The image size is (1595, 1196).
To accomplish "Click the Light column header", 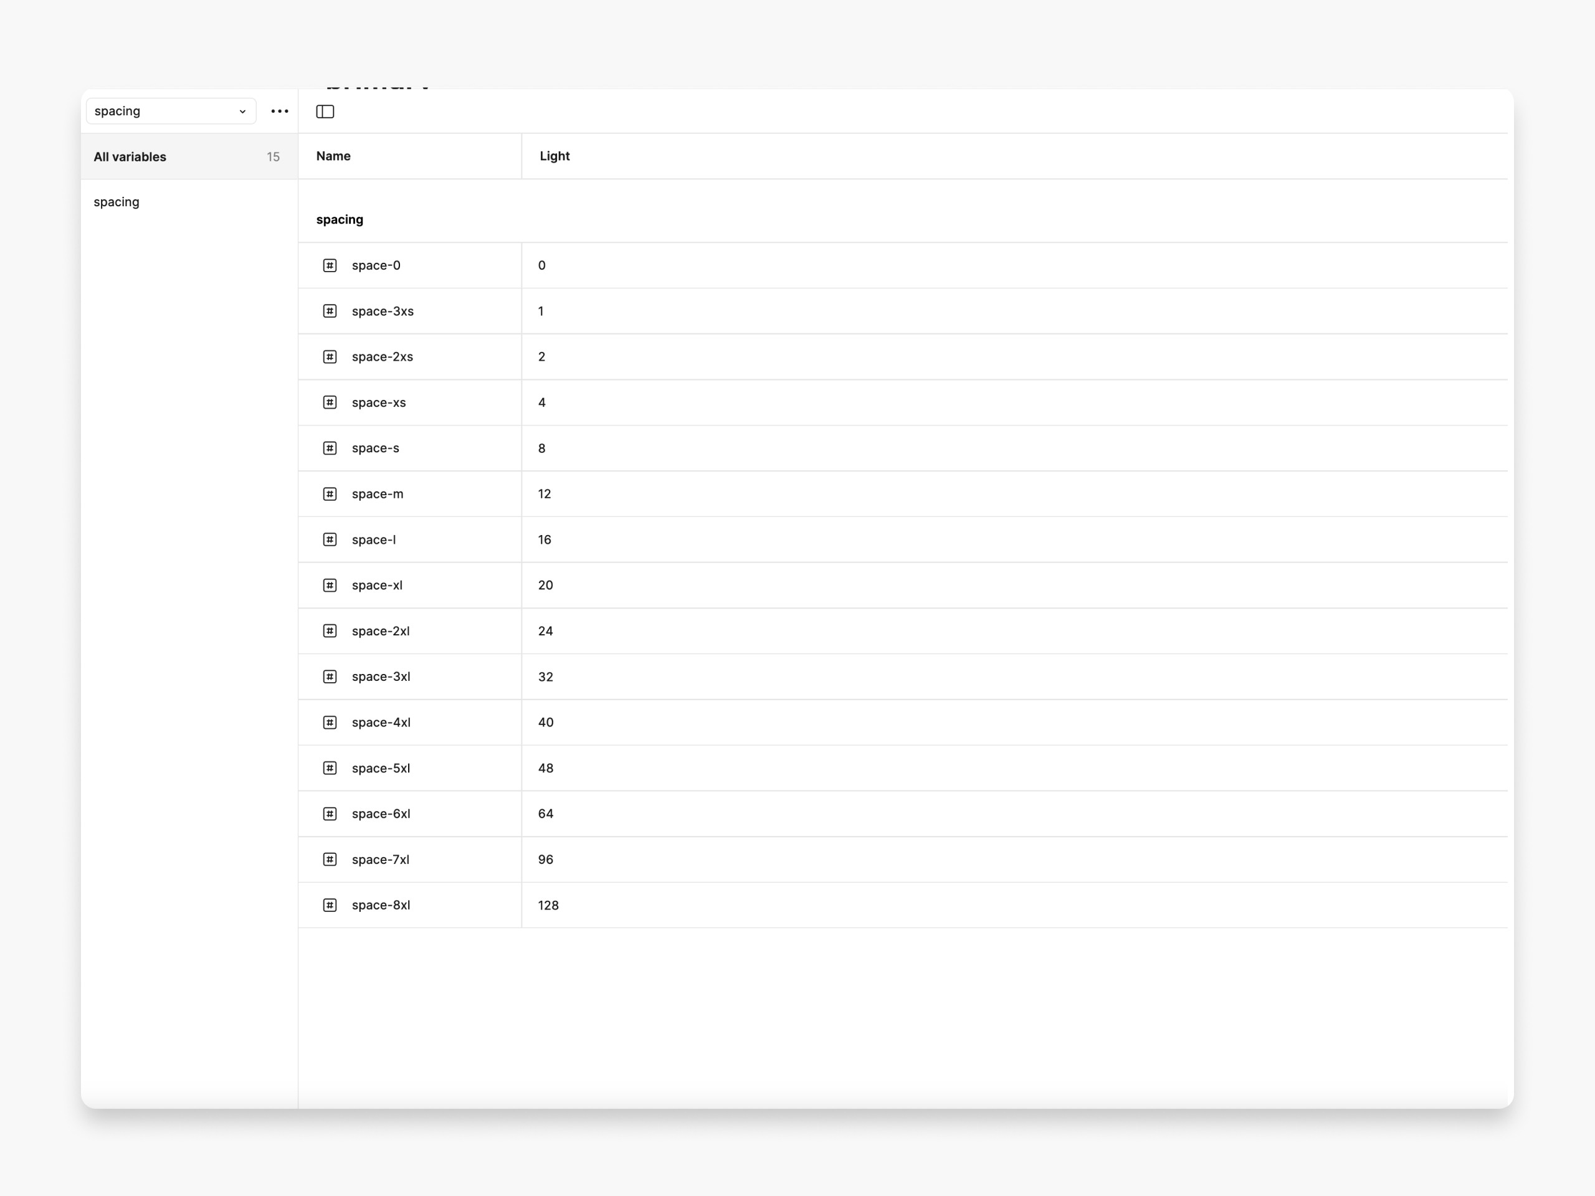I will (554, 156).
